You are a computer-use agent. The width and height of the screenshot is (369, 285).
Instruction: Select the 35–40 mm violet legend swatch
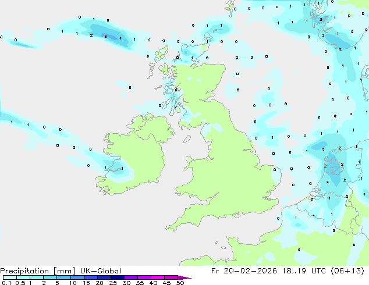coord(144,277)
